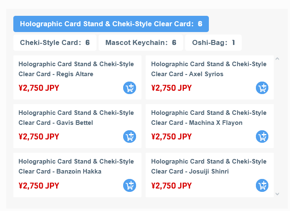290x211 pixels.
Task: Add Gavis Bettel card to cart
Action: click(x=129, y=137)
